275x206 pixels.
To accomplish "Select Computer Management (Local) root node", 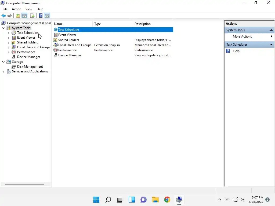I will click(29, 23).
